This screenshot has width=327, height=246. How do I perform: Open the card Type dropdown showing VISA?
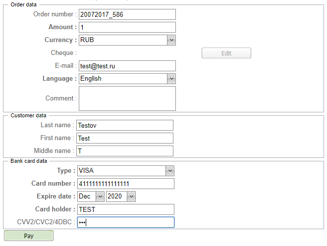(x=125, y=171)
